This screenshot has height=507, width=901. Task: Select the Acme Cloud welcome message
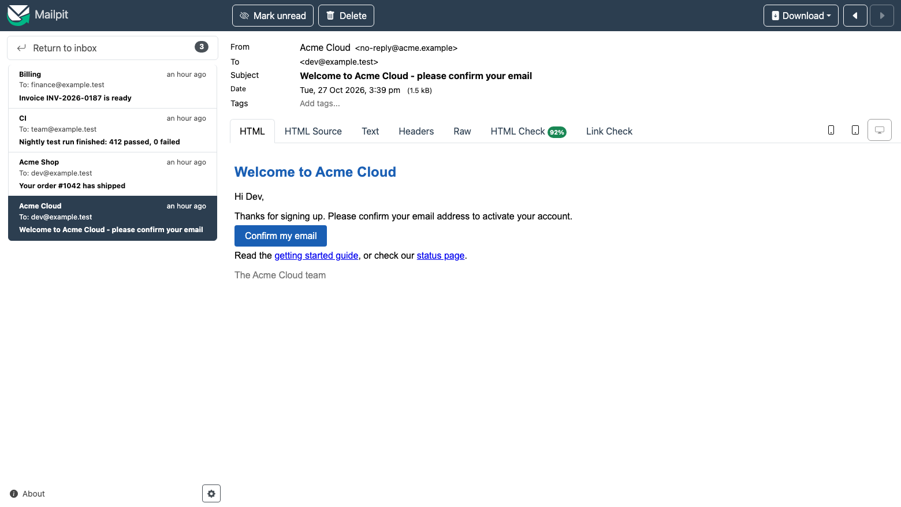point(113,218)
